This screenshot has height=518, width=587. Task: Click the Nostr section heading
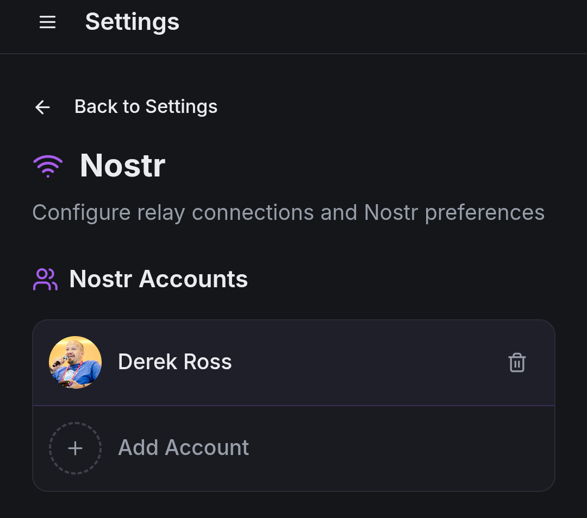point(122,166)
